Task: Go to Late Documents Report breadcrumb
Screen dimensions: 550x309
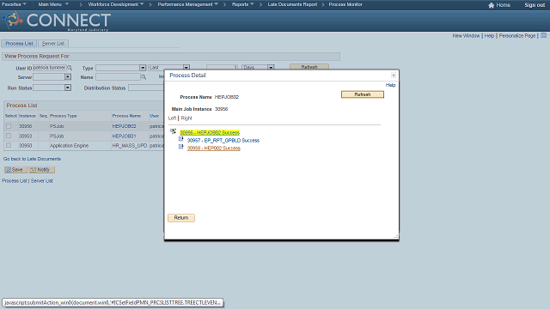Action: click(x=292, y=4)
